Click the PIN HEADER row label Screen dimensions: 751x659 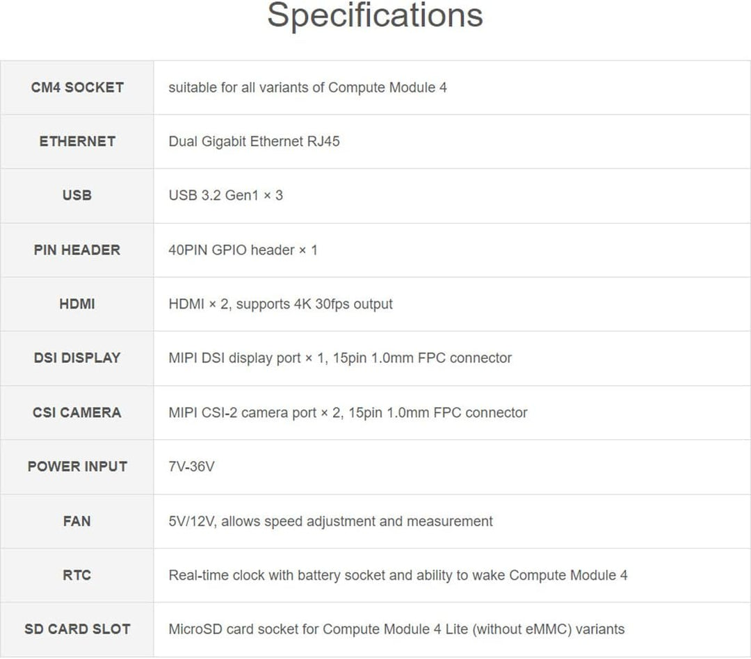click(x=77, y=250)
